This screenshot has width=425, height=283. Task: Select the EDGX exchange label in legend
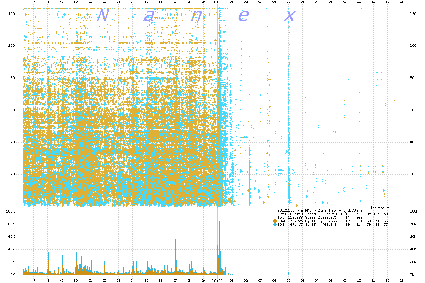[x=282, y=225]
